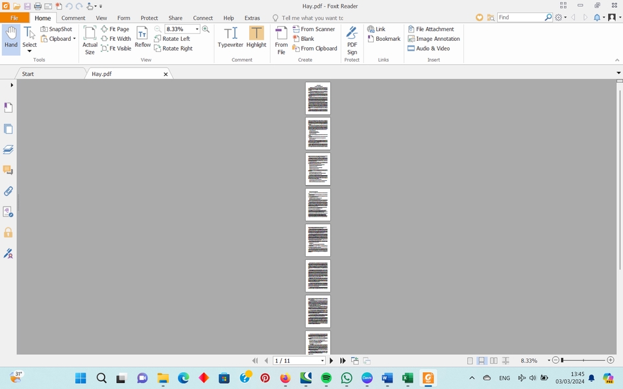623x389 pixels.
Task: Rotate the page left
Action: [x=172, y=38]
